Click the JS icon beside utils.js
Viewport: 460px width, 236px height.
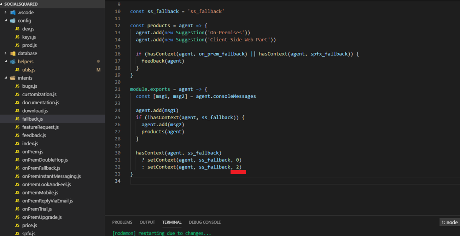(17, 70)
